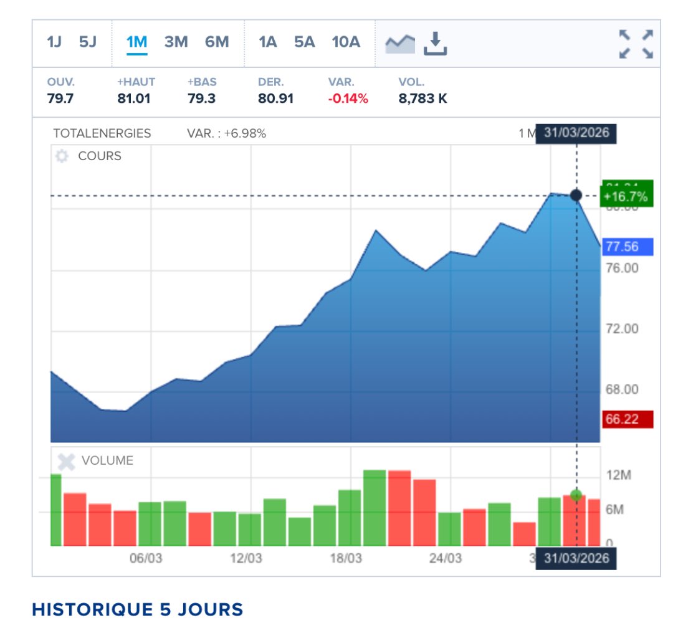Viewport: 673px width, 633px height.
Task: Click the 66.22 low price label
Action: point(627,419)
